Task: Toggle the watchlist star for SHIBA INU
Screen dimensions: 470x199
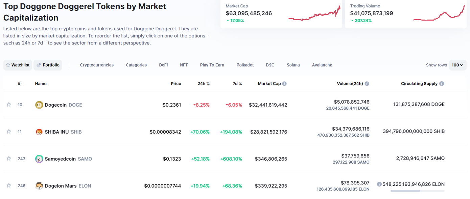Action: click(x=9, y=132)
